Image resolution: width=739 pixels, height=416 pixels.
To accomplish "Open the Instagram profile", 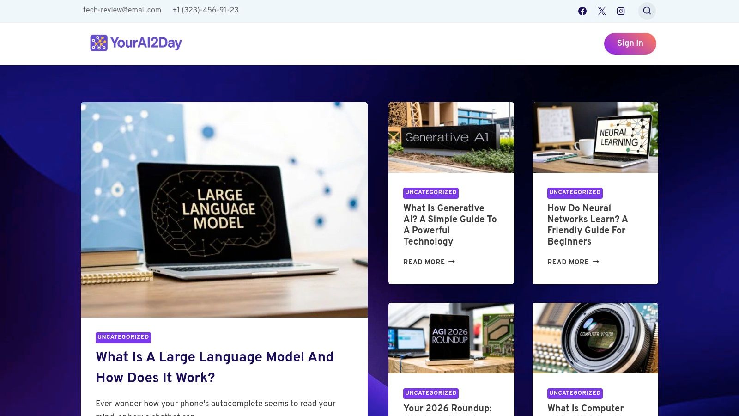I will [620, 11].
